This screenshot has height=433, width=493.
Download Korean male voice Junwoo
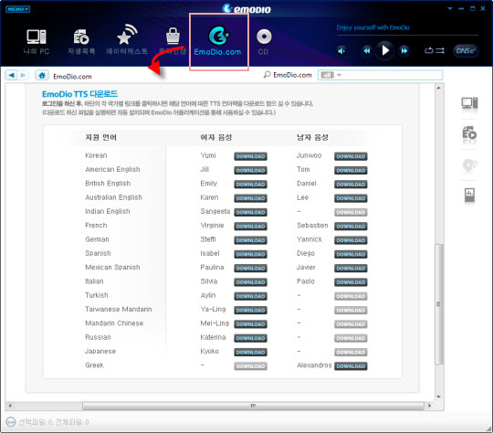pos(351,156)
